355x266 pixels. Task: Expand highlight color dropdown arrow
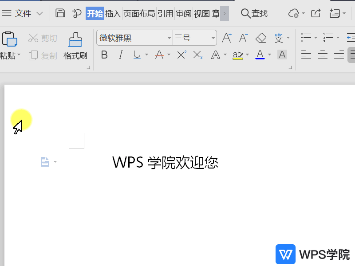pos(247,55)
